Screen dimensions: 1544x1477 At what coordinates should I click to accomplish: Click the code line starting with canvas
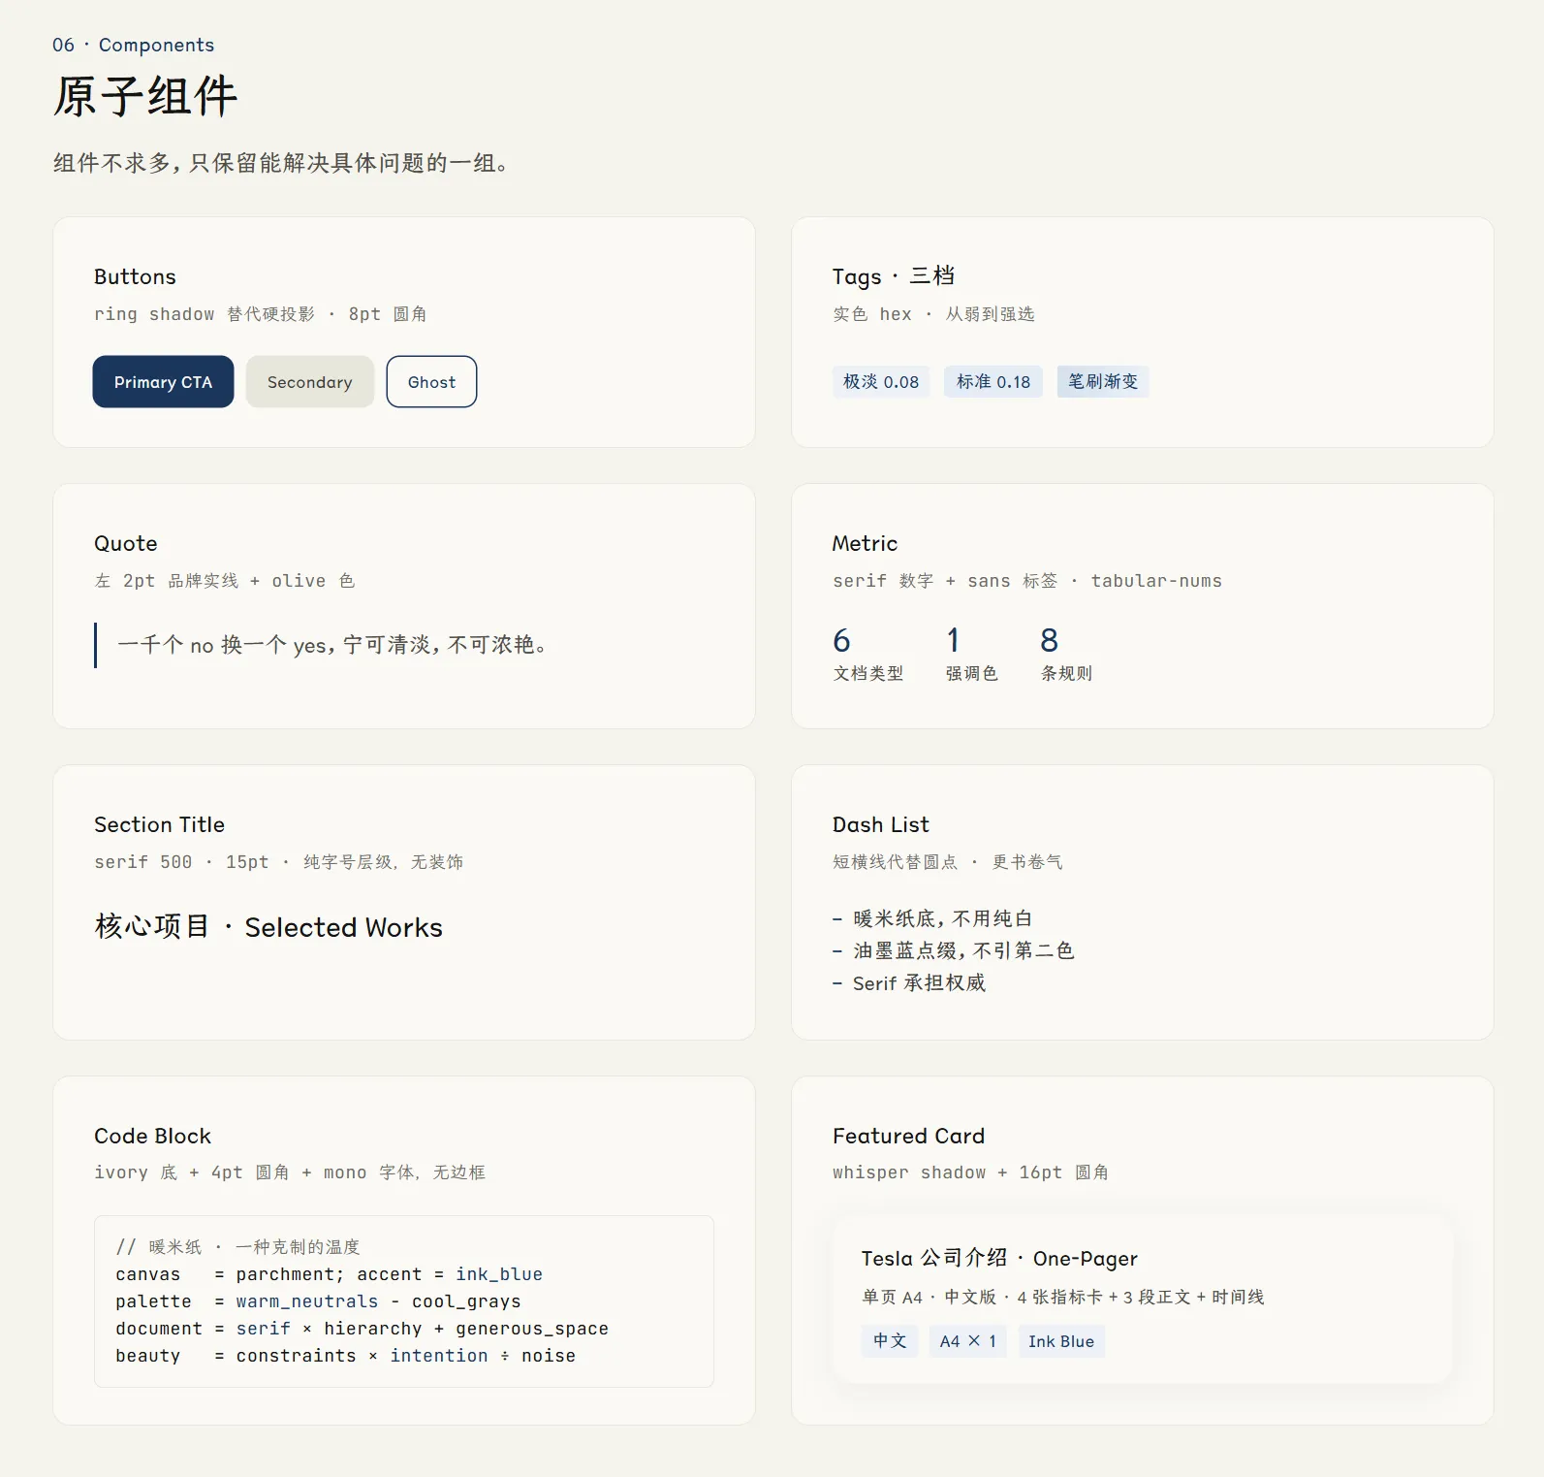click(329, 1274)
